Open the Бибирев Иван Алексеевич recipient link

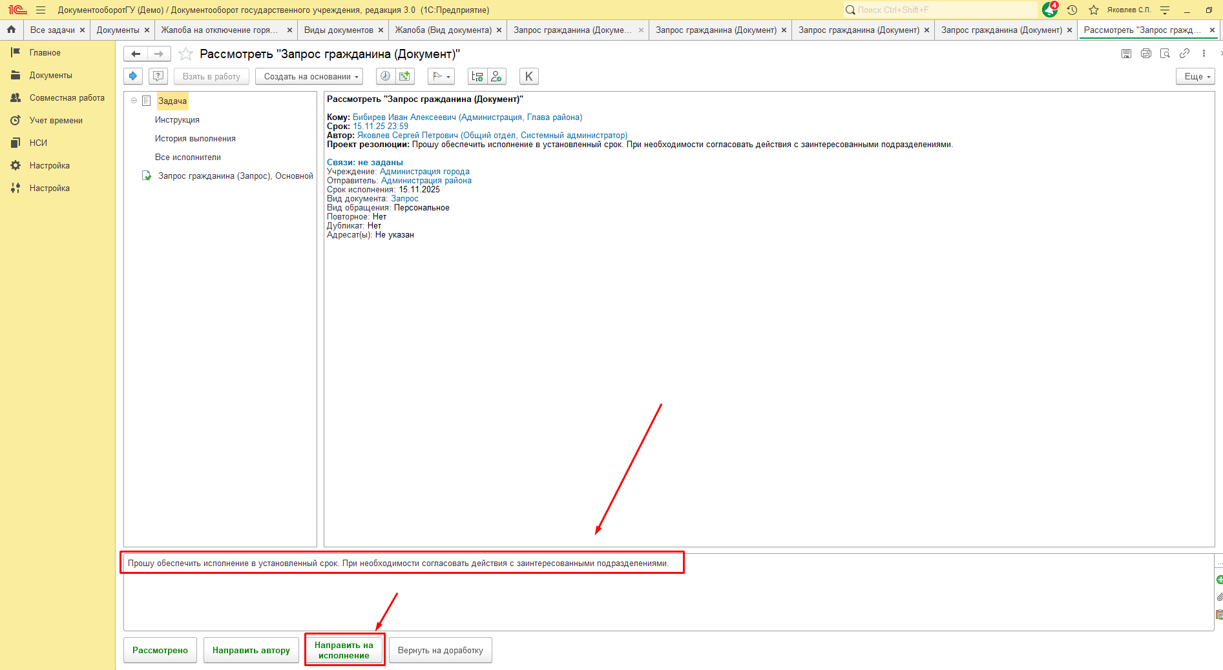(467, 117)
